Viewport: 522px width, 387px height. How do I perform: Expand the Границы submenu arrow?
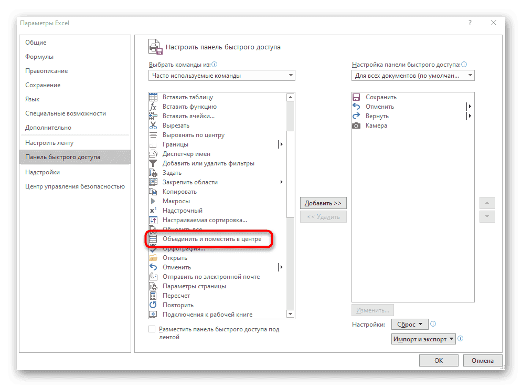point(281,144)
